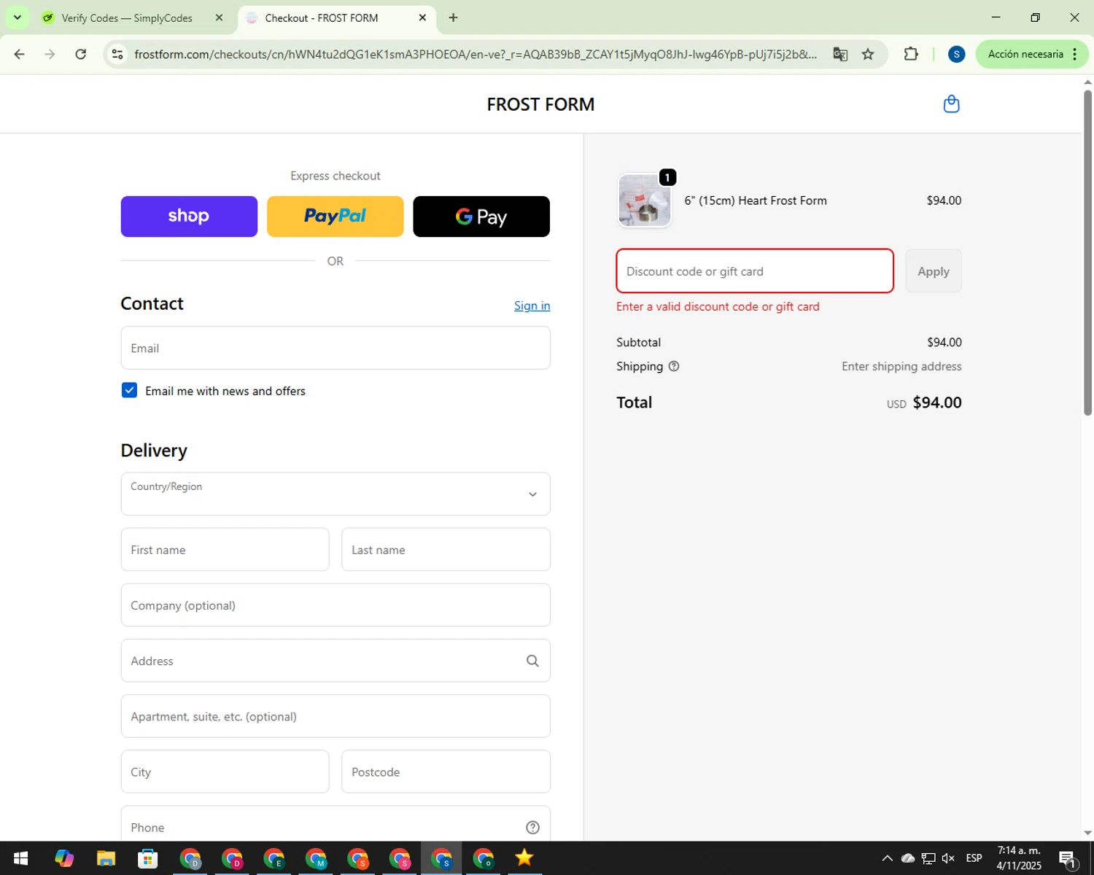Viewport: 1094px width, 875px height.
Task: Expand the Country/Region dropdown
Action: (x=335, y=494)
